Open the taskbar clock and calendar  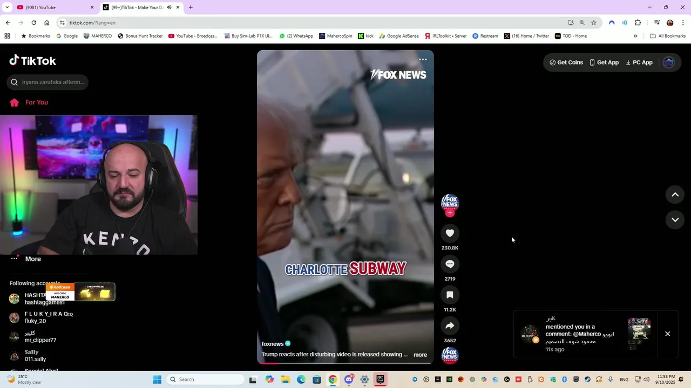(x=666, y=379)
